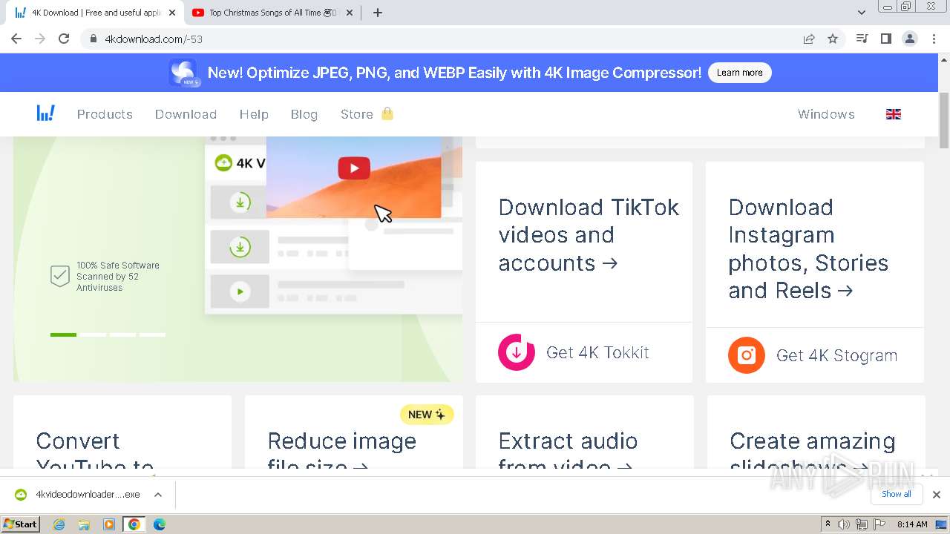This screenshot has width=950, height=534.
Task: Go back to the previous page
Action: click(x=16, y=39)
